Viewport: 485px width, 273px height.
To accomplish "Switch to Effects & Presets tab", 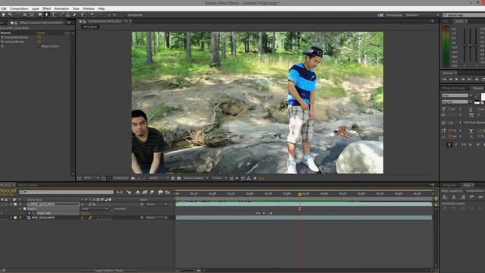I will [454, 88].
